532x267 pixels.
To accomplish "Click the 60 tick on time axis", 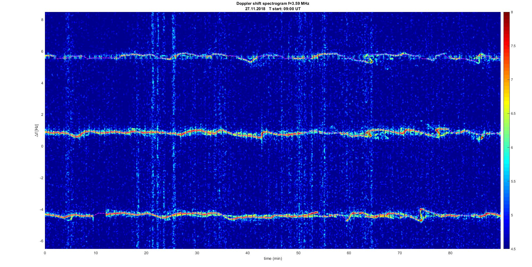I will click(349, 253).
